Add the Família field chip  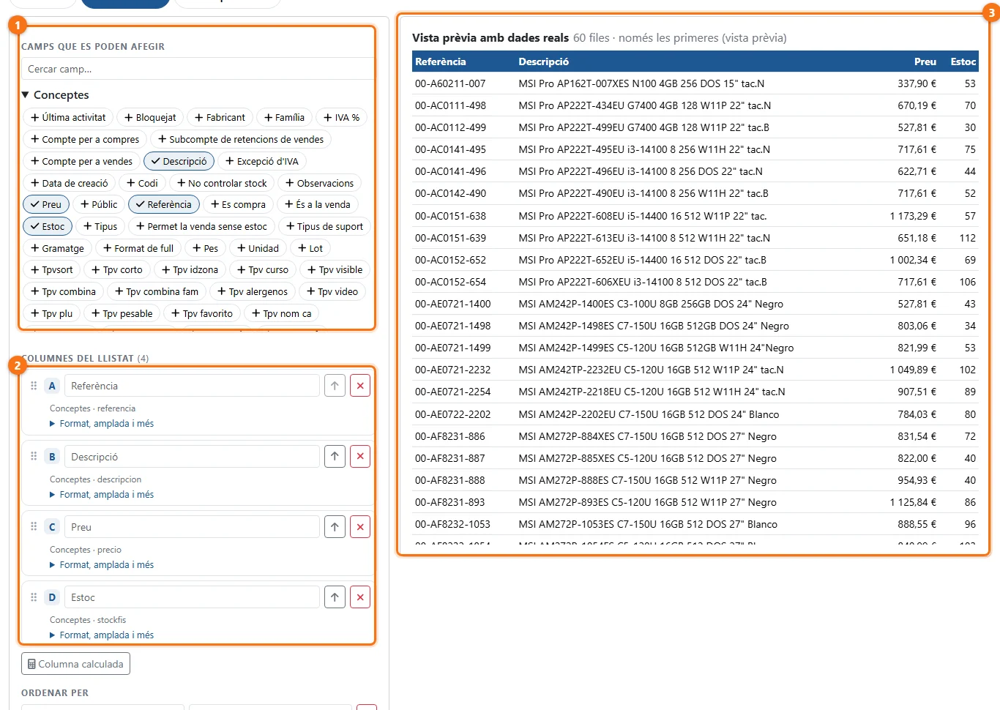point(284,117)
